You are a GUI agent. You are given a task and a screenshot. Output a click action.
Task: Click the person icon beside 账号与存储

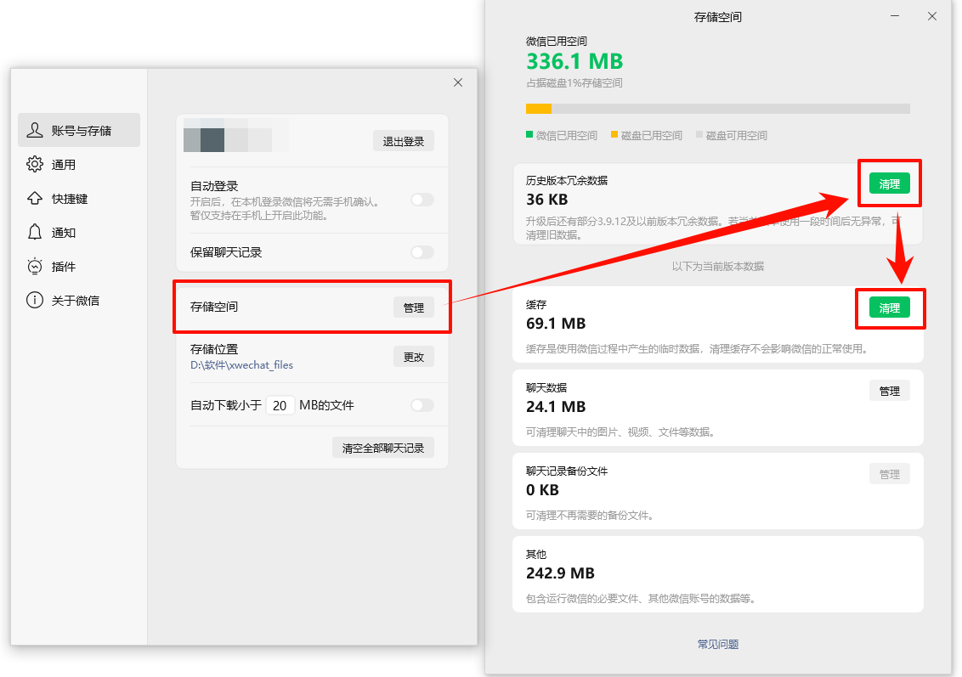tap(35, 130)
